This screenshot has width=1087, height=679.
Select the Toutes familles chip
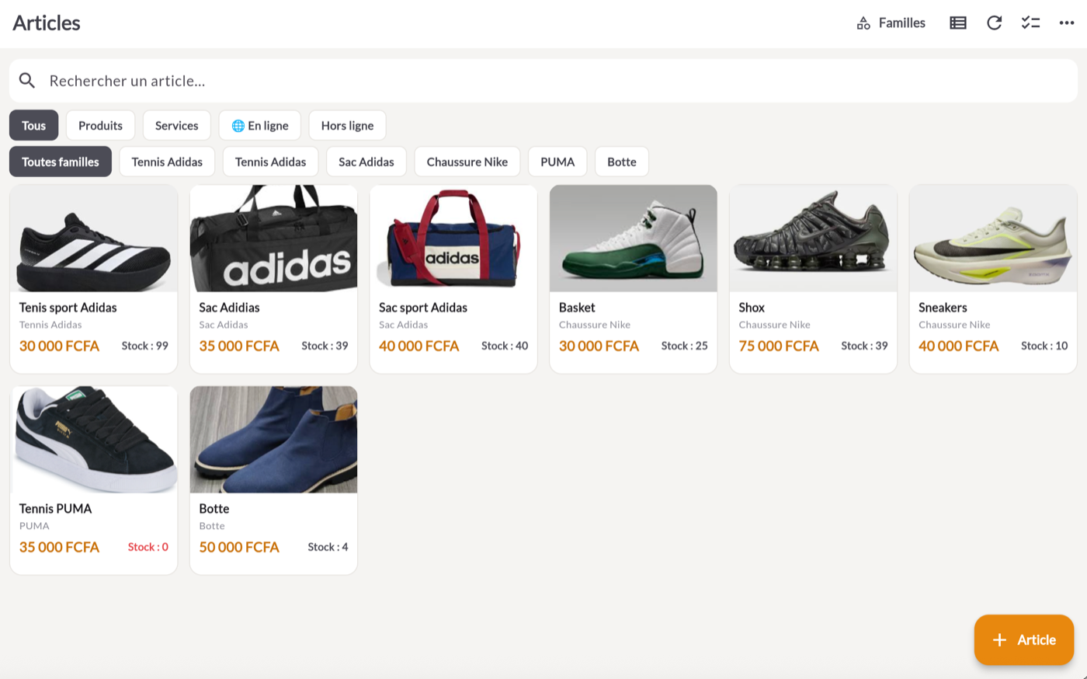tap(61, 162)
